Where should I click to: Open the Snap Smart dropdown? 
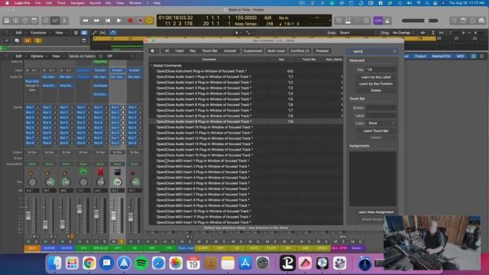click(358, 33)
